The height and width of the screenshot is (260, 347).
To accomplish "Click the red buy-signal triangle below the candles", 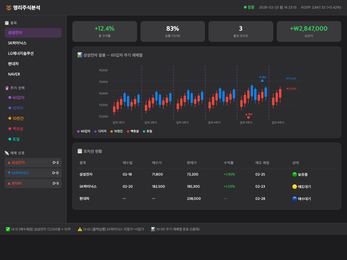I will click(x=248, y=118).
